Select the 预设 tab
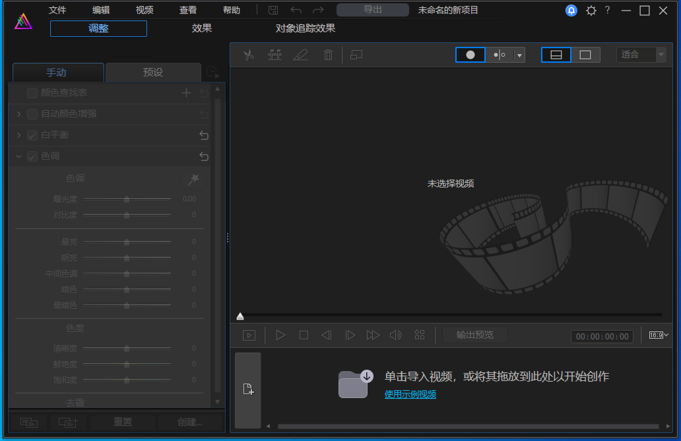The width and height of the screenshot is (681, 441). point(153,73)
